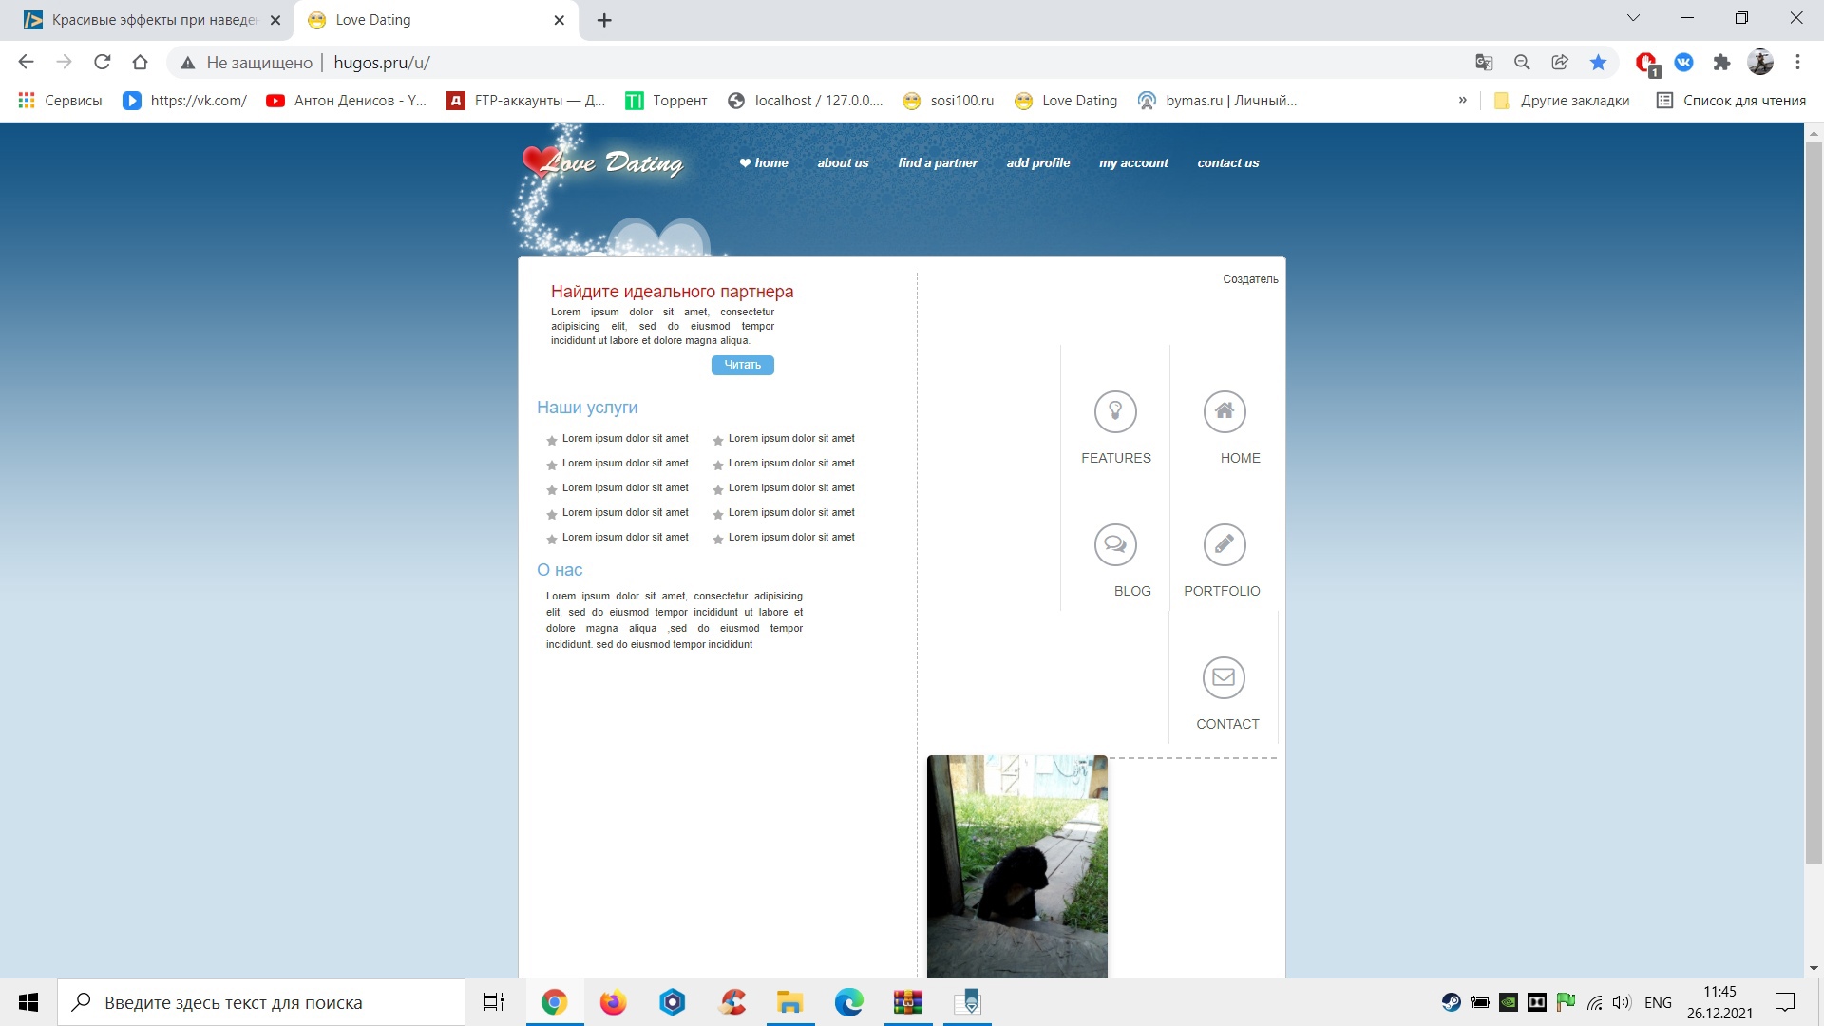Click the page translate icon
Screen dimensions: 1824x1026
(x=1483, y=63)
